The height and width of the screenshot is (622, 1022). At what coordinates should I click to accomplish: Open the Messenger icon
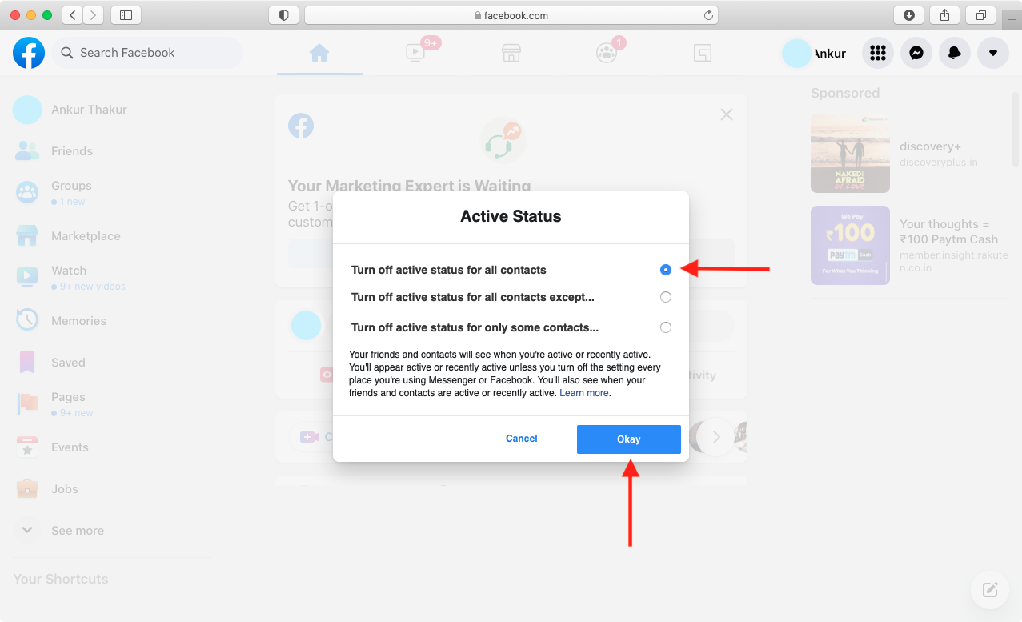click(916, 53)
